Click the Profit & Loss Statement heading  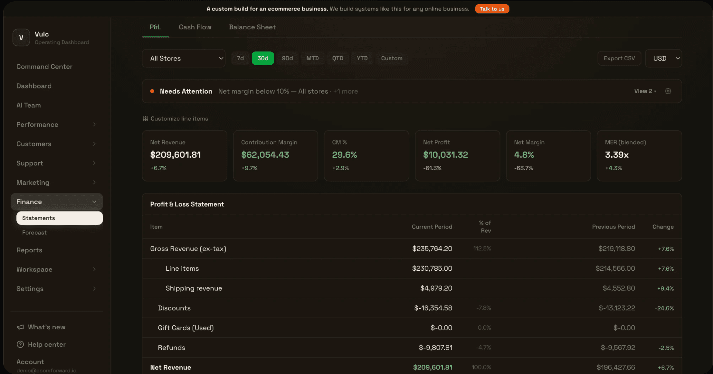[x=187, y=204]
